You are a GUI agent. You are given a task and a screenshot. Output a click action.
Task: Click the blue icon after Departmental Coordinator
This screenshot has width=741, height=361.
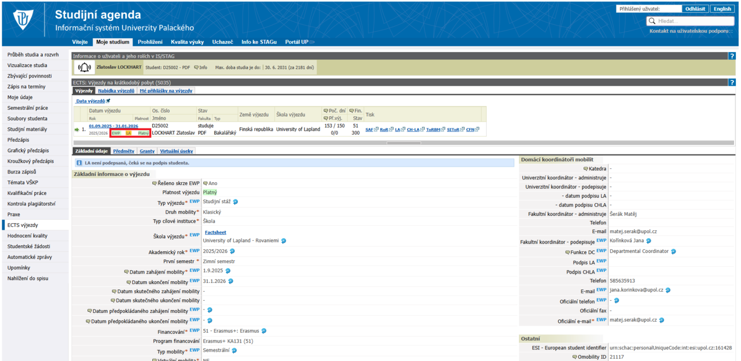(x=673, y=252)
